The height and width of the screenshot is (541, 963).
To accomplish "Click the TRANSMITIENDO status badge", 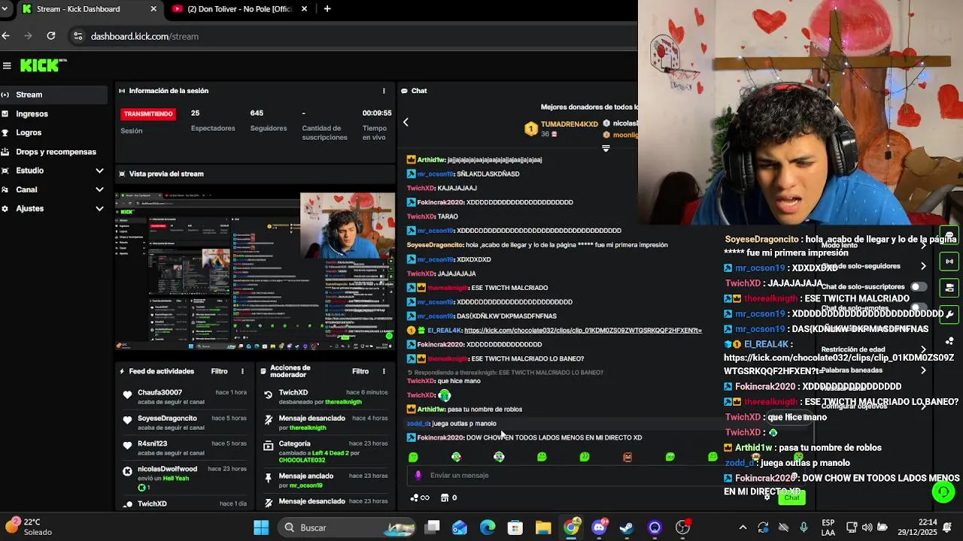I will click(148, 114).
